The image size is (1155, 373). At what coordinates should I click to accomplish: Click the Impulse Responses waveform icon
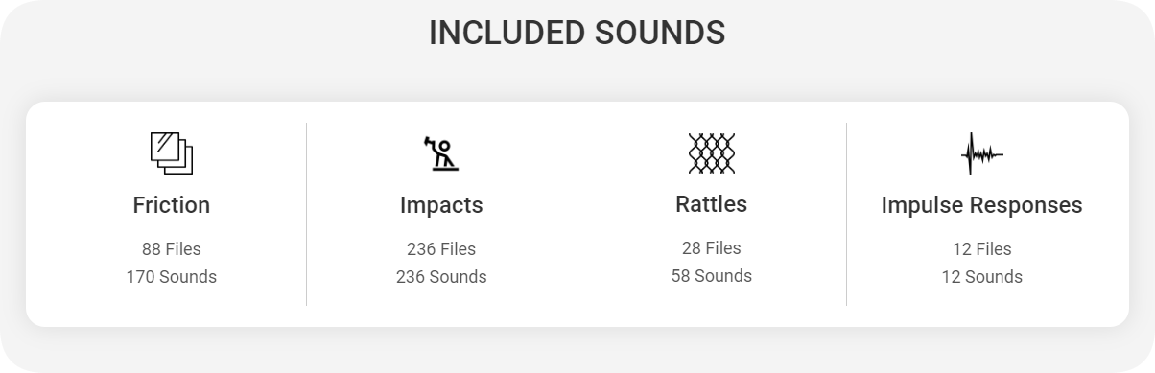pyautogui.click(x=982, y=153)
